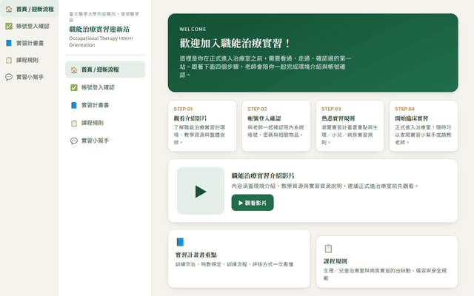Open the STEP 01 觀看介紹影片 card

202,126
